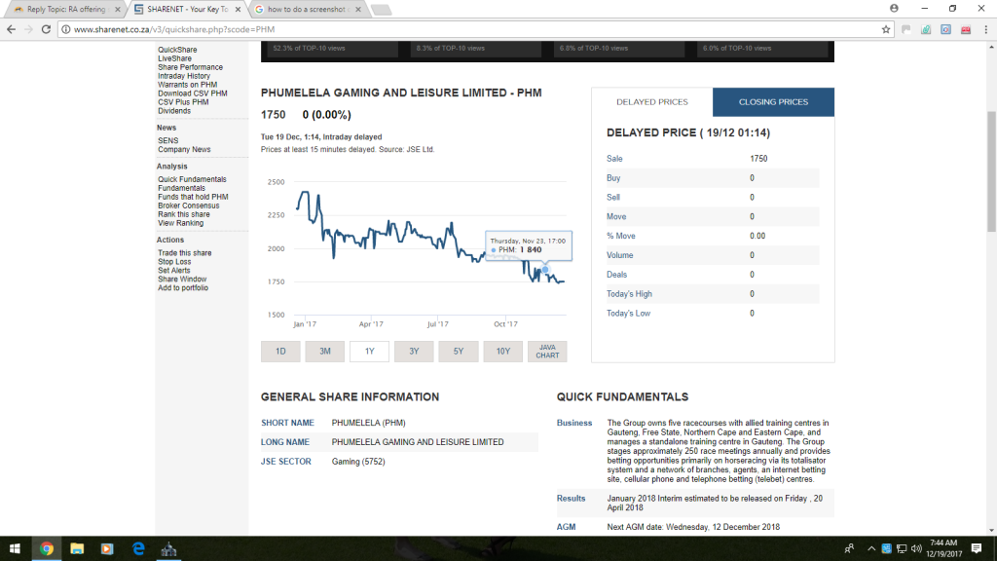Screen dimensions: 997x561
Task: Set the chart range to 3M
Action: click(325, 352)
